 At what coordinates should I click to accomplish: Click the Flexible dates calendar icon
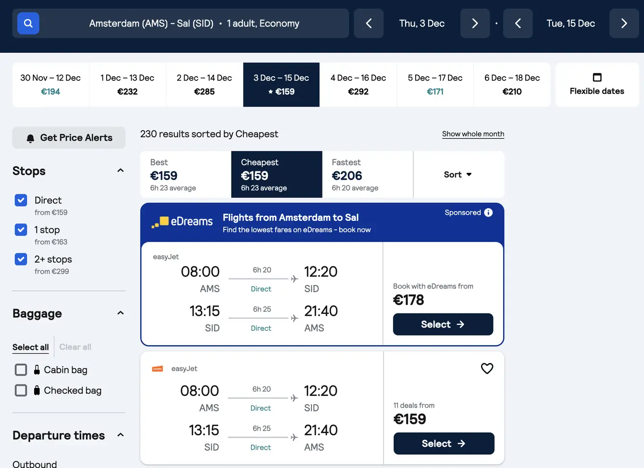[597, 77]
